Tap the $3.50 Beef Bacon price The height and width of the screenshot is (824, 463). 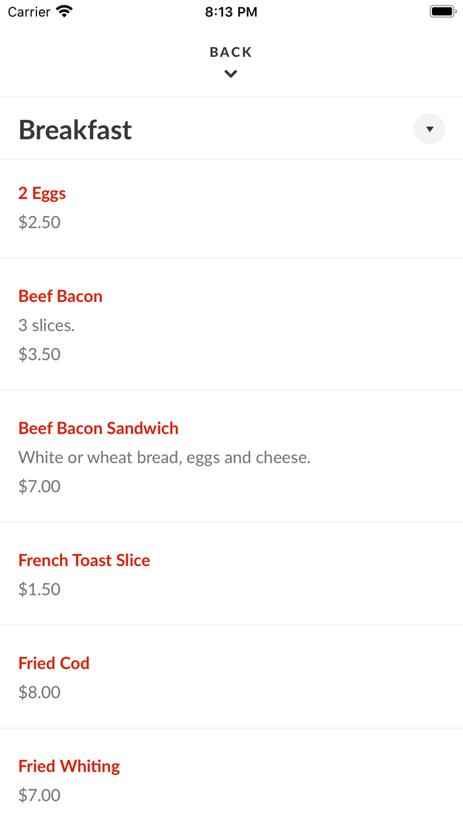pos(40,354)
